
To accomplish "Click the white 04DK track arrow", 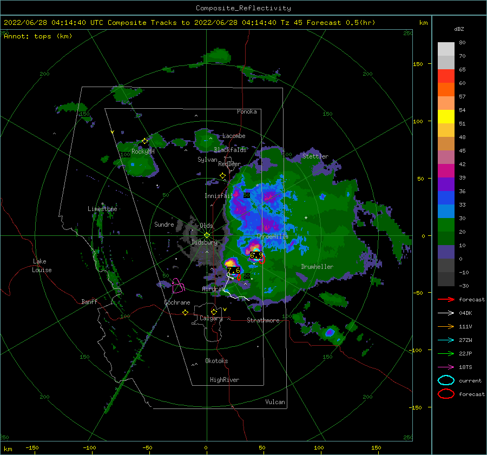I will (x=446, y=313).
